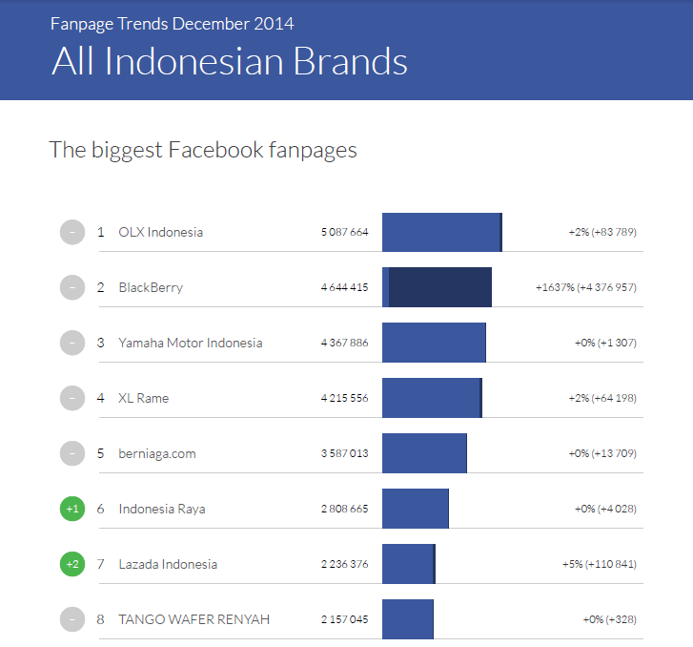
Task: Open the BlackBerry fanpage name
Action: 151,287
